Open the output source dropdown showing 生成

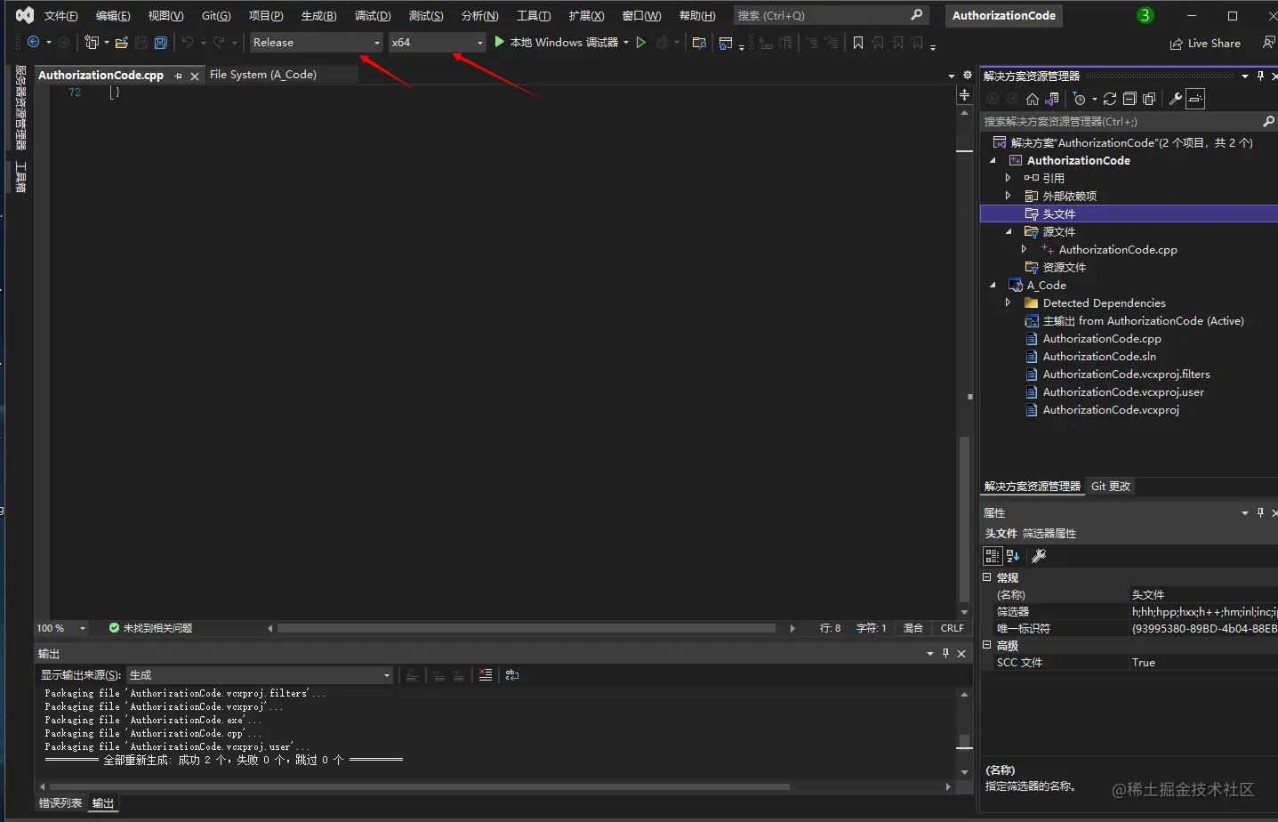coord(260,675)
